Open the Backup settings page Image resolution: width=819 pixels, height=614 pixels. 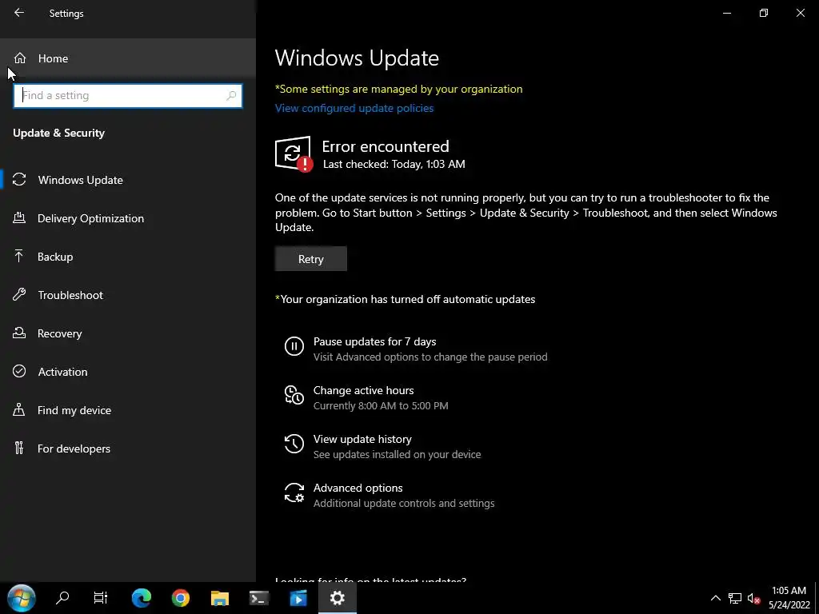(x=128, y=257)
